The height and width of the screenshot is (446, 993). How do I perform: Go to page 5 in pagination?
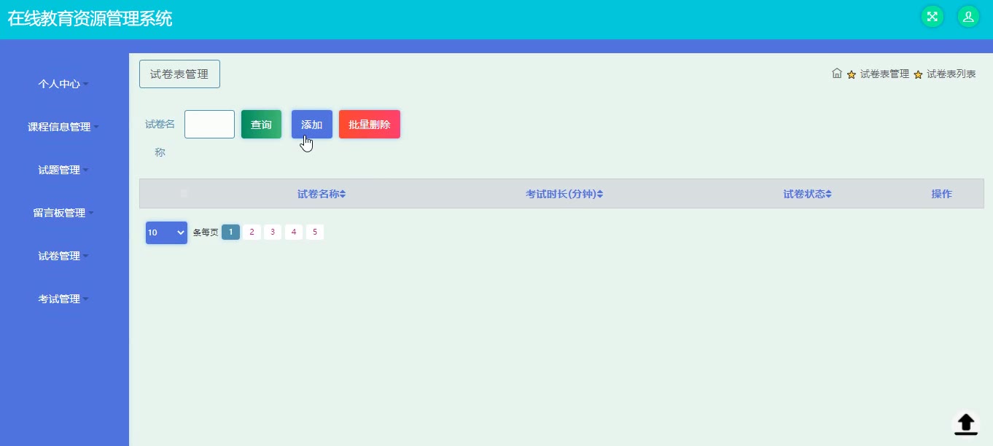pyautogui.click(x=315, y=232)
